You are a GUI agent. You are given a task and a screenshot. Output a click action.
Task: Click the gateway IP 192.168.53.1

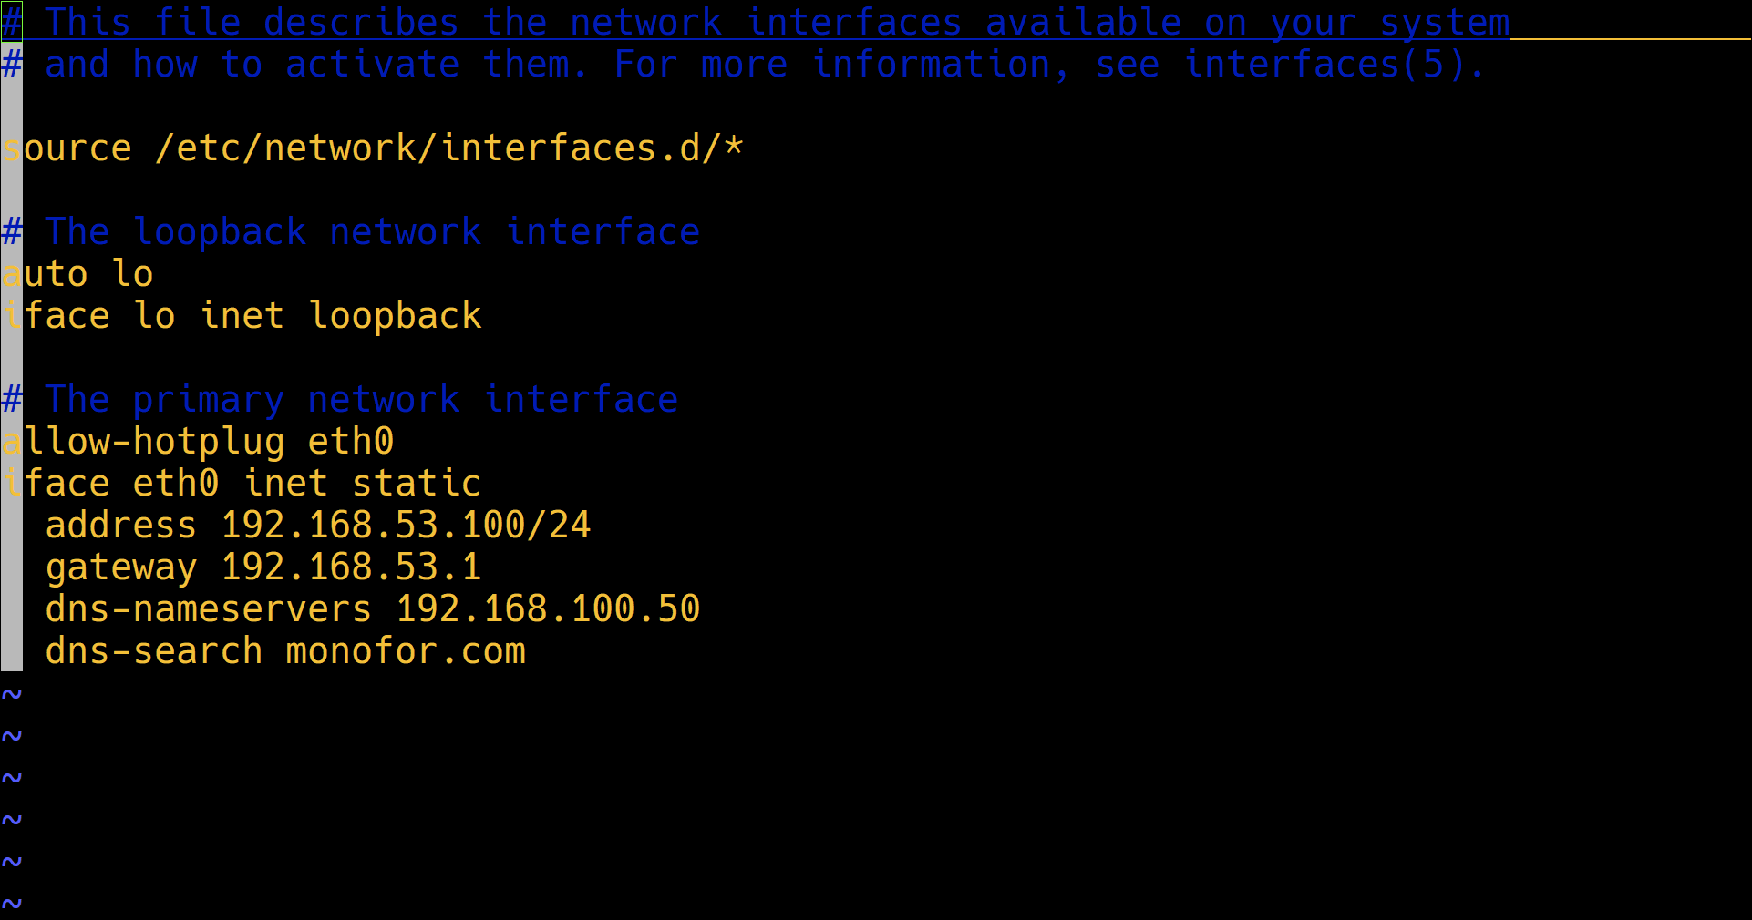tap(351, 567)
